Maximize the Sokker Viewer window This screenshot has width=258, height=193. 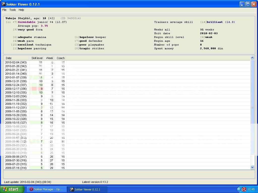(248, 4)
